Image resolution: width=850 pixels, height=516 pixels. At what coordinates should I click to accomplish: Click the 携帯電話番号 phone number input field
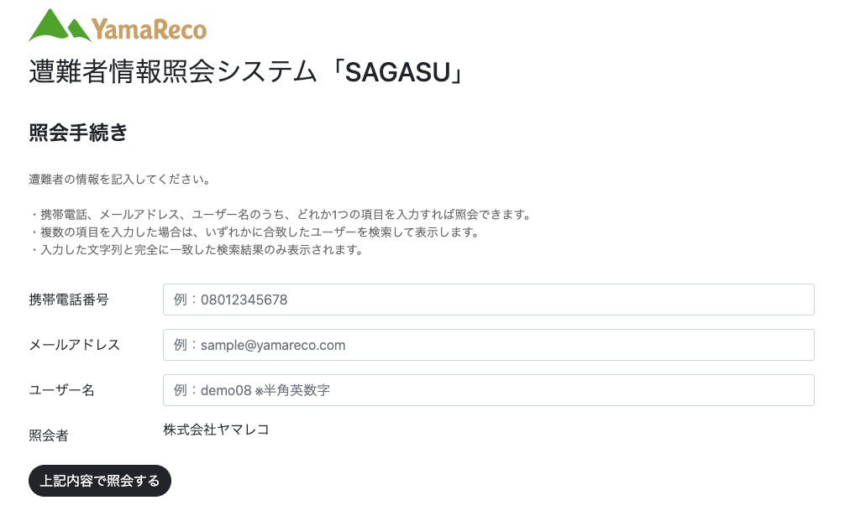(487, 300)
